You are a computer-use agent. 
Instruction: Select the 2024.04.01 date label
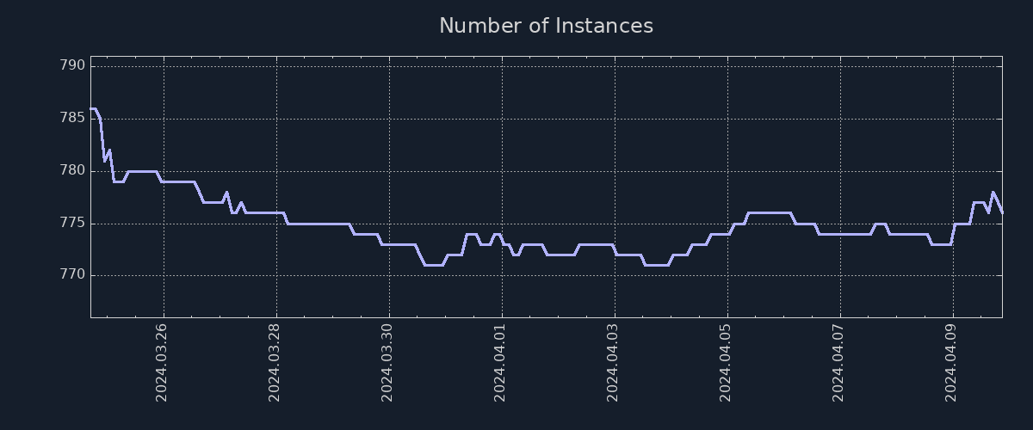point(500,362)
